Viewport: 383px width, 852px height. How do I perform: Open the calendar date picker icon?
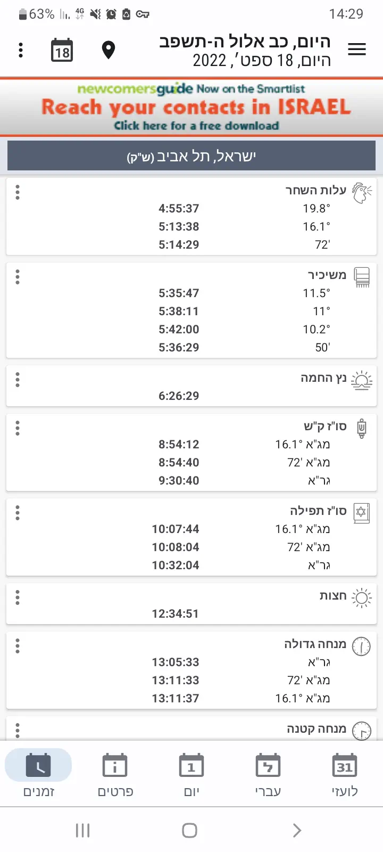pos(62,51)
